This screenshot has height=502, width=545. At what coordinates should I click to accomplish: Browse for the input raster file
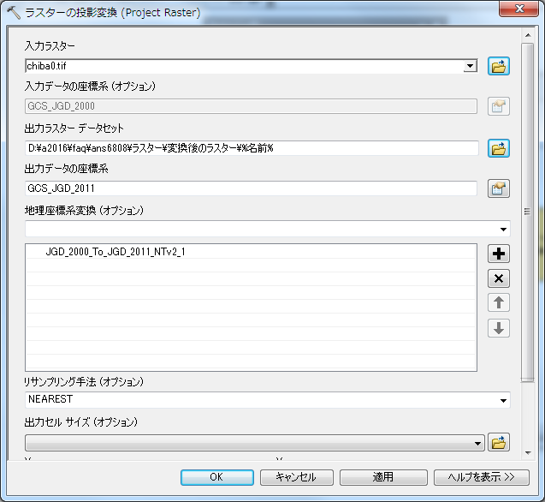coord(499,66)
